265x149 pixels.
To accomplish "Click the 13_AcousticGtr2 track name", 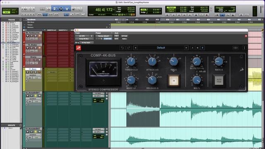I will [x=33, y=129].
